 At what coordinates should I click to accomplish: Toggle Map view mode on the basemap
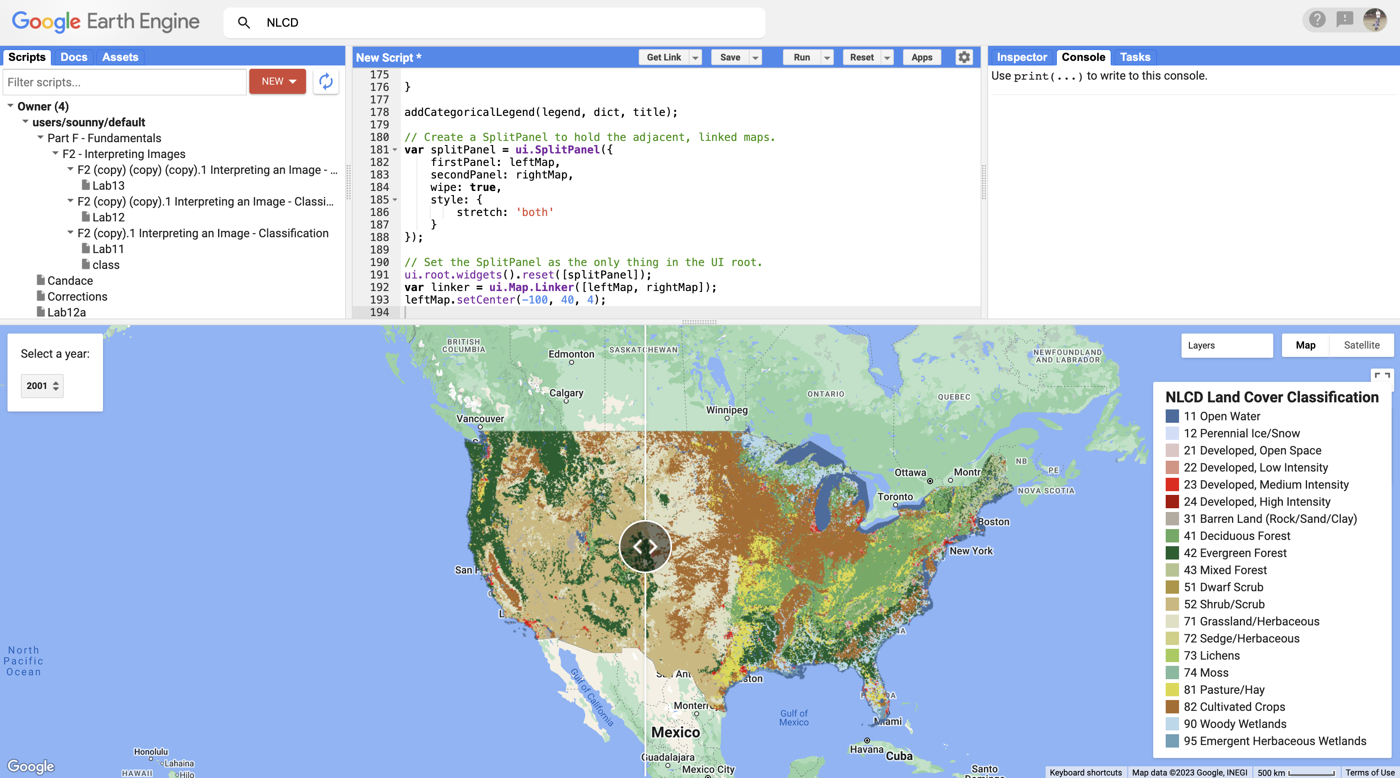click(1305, 345)
